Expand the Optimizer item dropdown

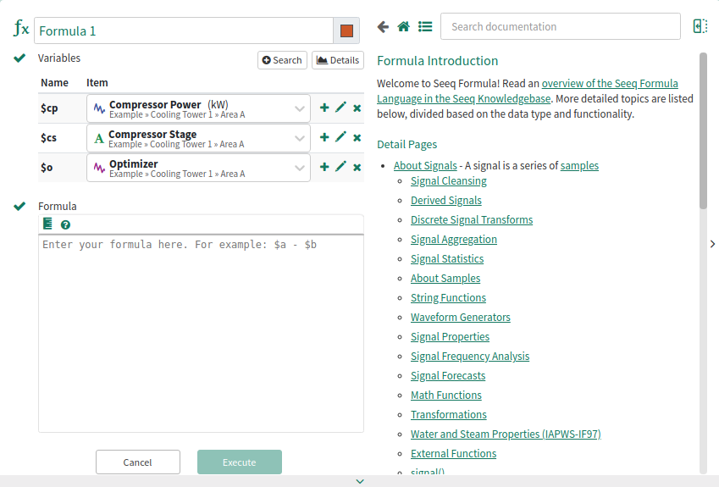pyautogui.click(x=300, y=168)
